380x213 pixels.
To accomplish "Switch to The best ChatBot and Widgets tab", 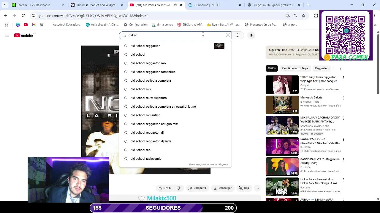I will (97, 5).
